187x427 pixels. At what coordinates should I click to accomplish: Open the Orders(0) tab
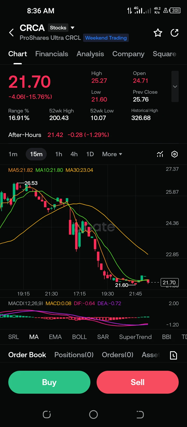(118, 355)
